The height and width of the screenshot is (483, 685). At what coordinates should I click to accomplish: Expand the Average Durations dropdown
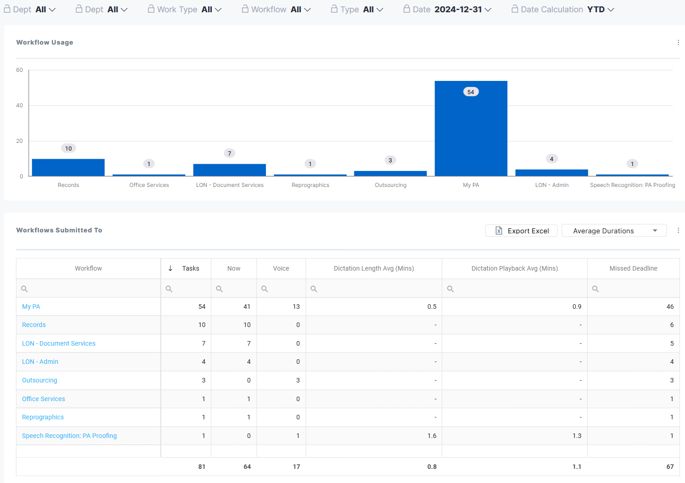654,231
